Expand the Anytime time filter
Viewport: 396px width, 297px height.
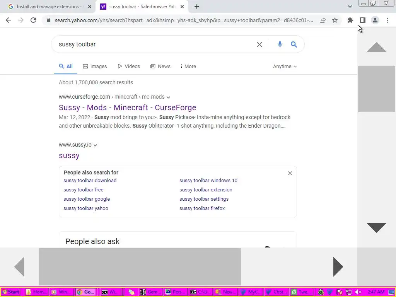[285, 67]
